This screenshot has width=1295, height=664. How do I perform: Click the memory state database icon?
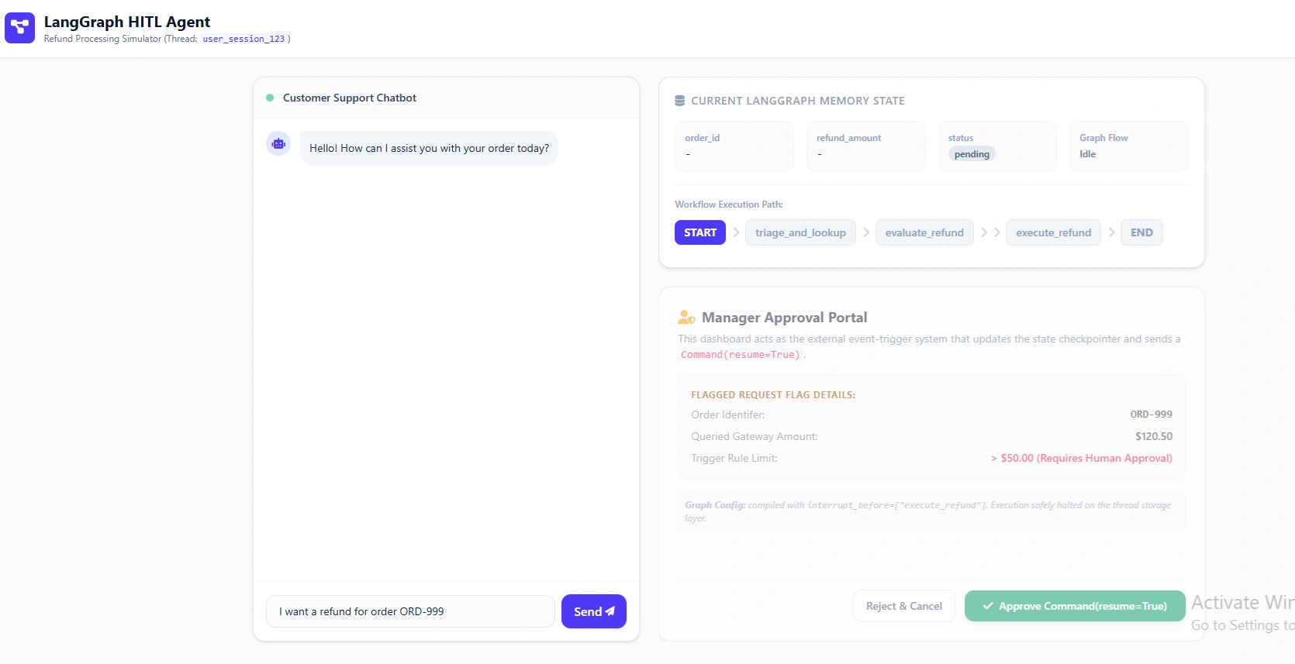(680, 101)
